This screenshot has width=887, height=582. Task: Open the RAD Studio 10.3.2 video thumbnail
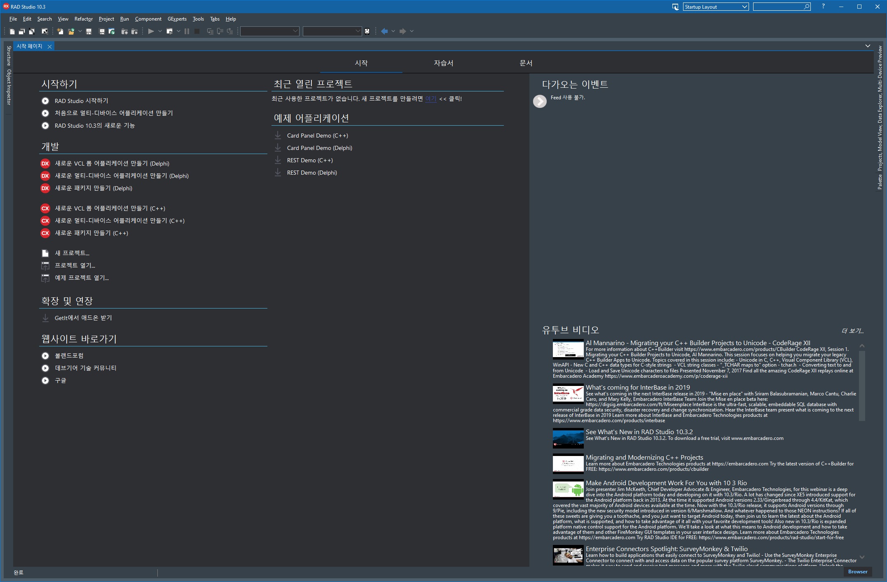[568, 438]
